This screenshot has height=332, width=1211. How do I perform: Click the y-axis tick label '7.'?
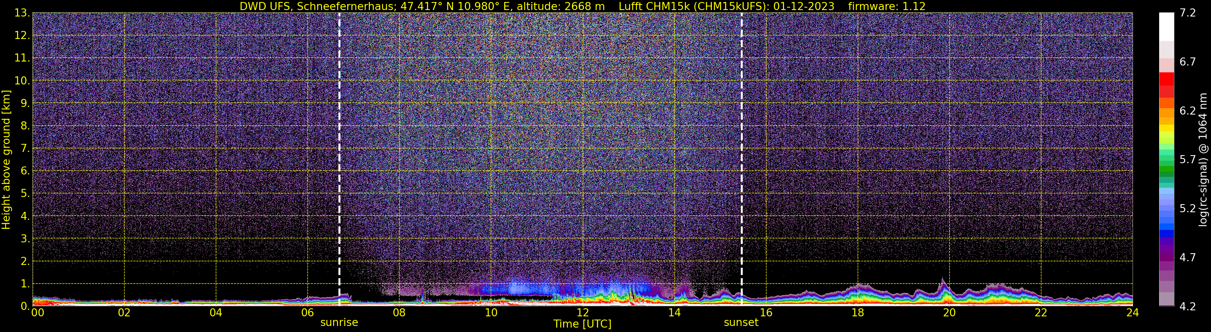pos(25,149)
